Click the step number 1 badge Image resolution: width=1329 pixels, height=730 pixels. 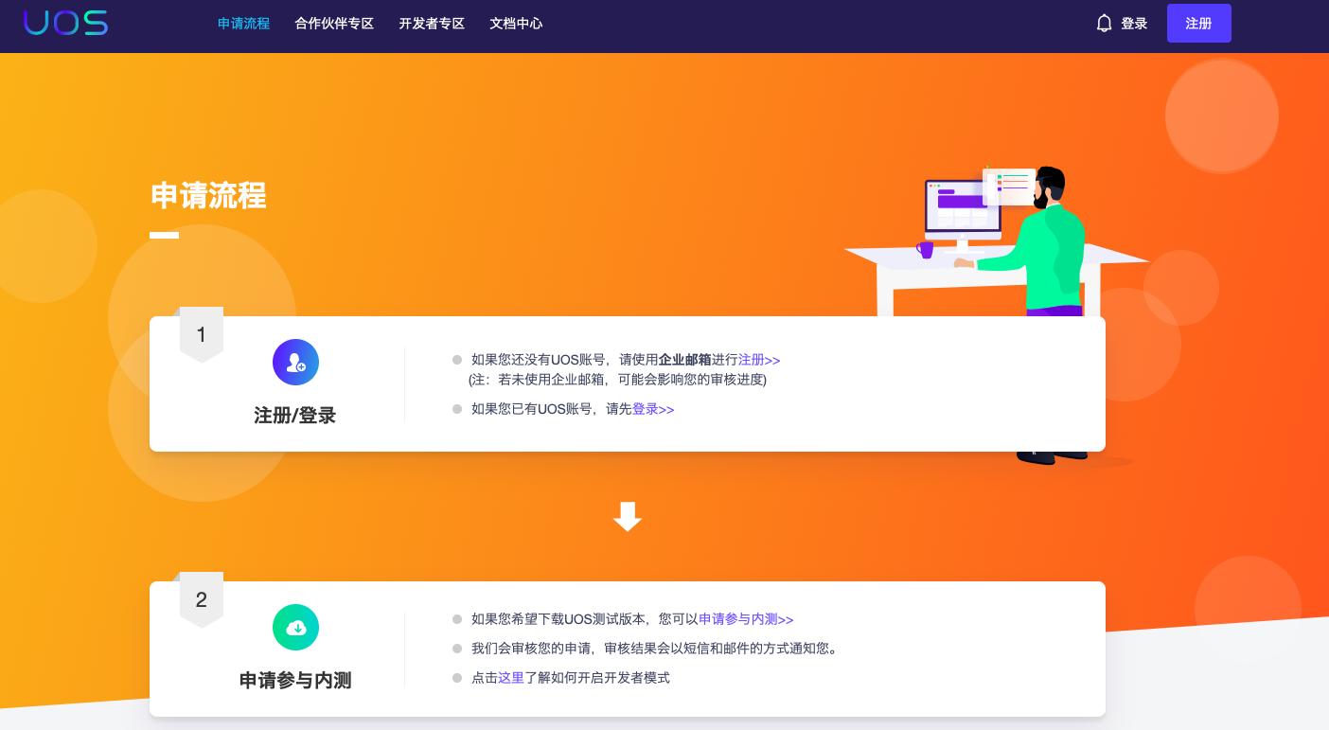(x=202, y=333)
